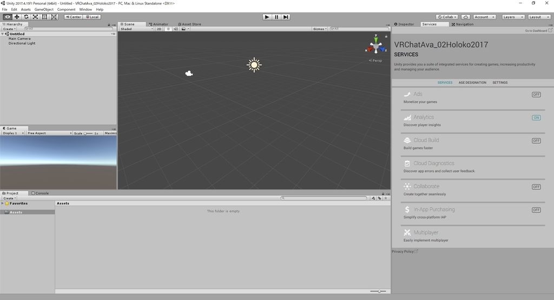
Task: Open the Gizmos dropdown
Action: [x=320, y=29]
